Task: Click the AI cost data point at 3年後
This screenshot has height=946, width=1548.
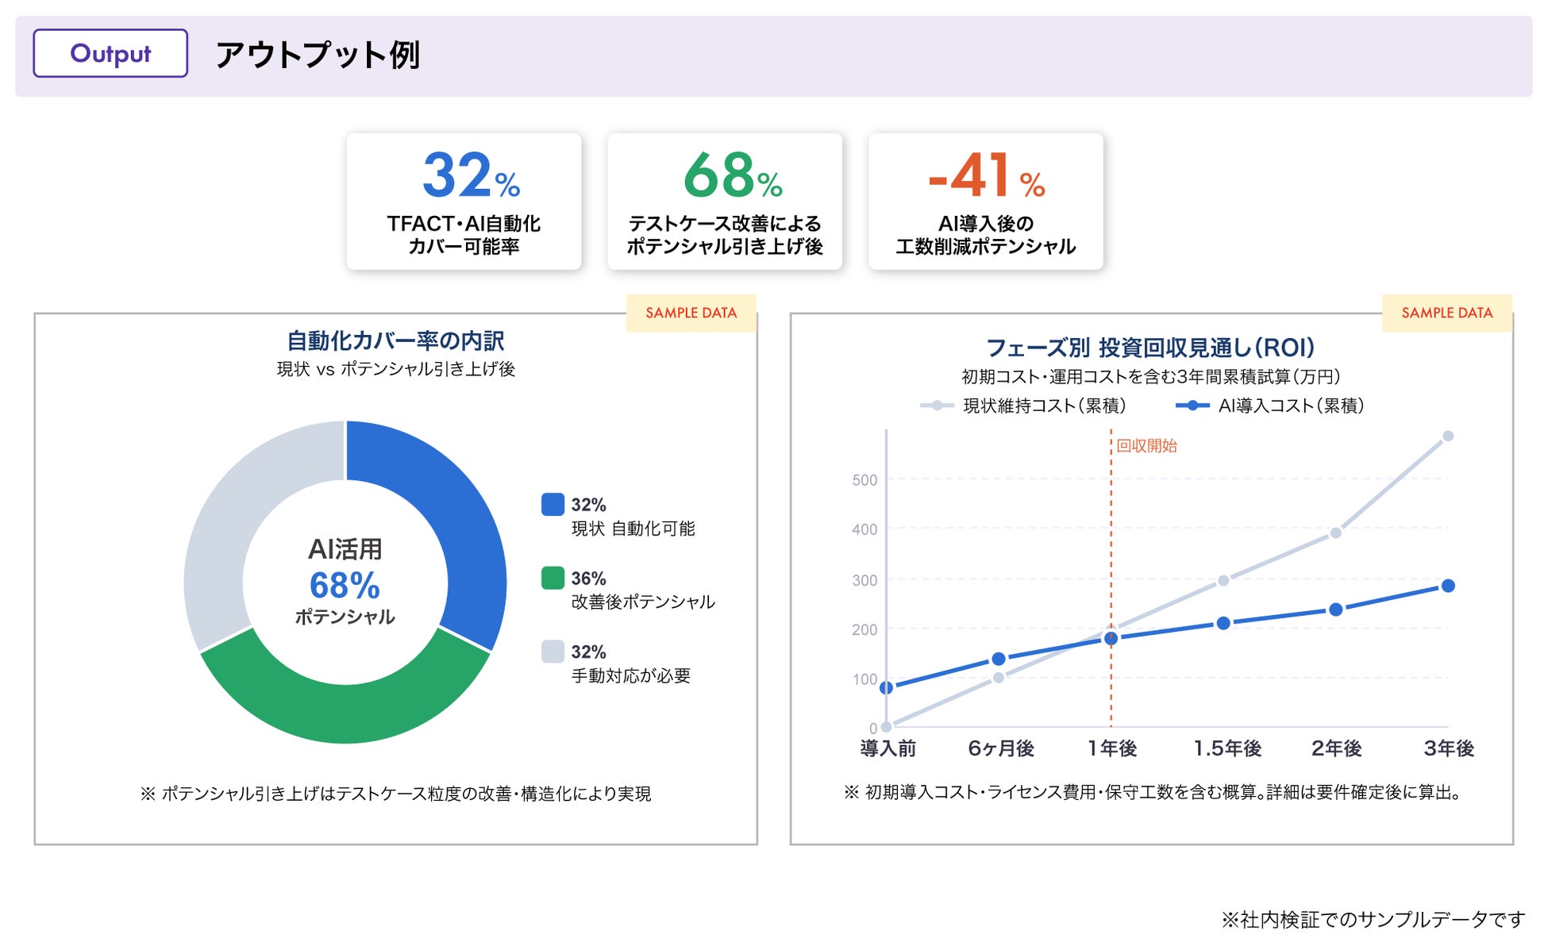Action: (x=1448, y=586)
